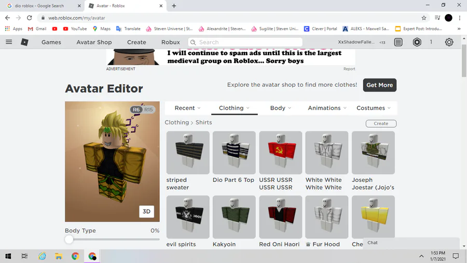Open Task View on the taskbar
The image size is (467, 263).
click(x=24, y=256)
